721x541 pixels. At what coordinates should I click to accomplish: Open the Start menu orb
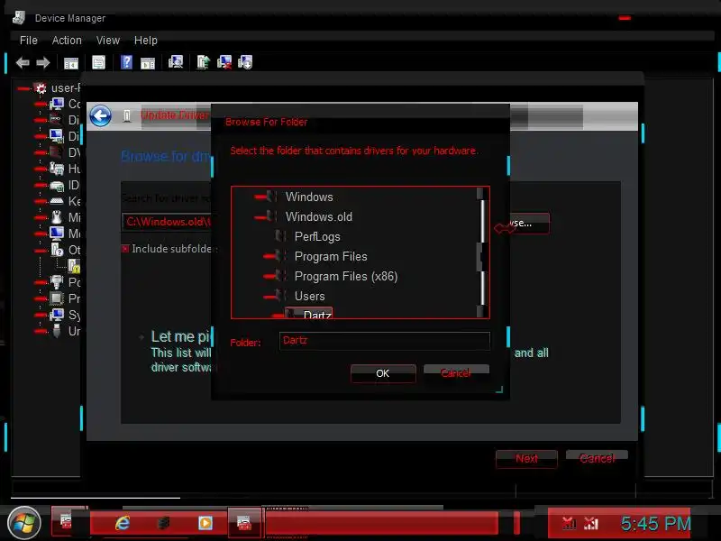coord(24,523)
